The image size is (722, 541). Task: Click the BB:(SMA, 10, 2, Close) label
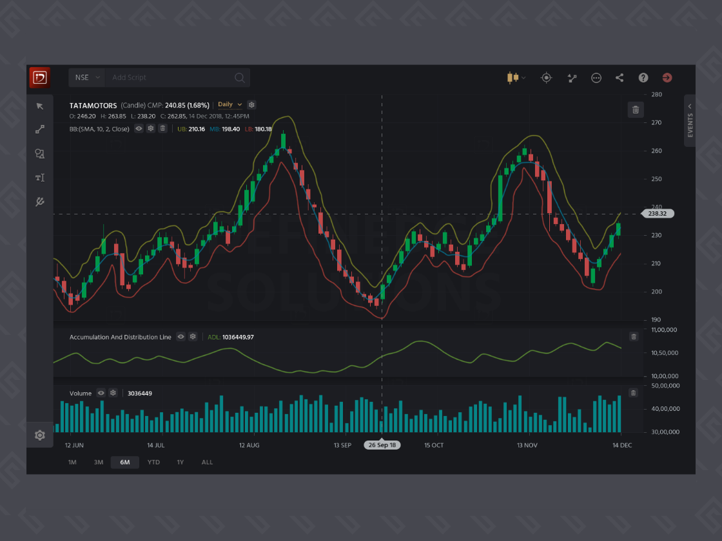point(99,129)
